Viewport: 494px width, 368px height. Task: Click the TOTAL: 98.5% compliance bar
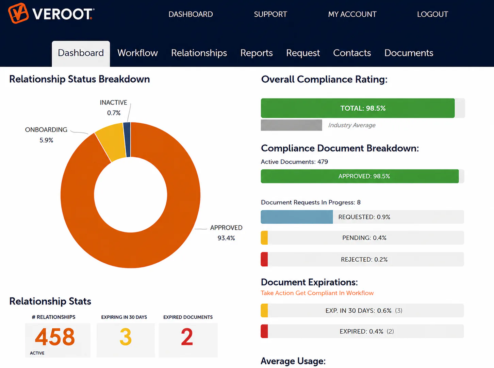tap(363, 108)
